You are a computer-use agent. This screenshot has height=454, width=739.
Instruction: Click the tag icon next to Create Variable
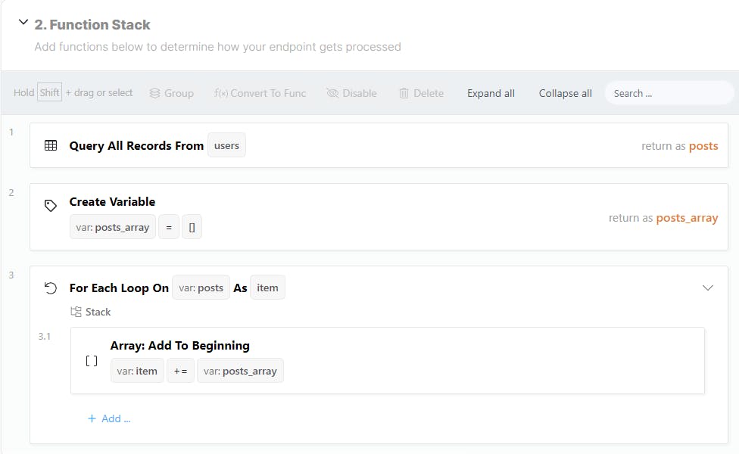point(51,205)
